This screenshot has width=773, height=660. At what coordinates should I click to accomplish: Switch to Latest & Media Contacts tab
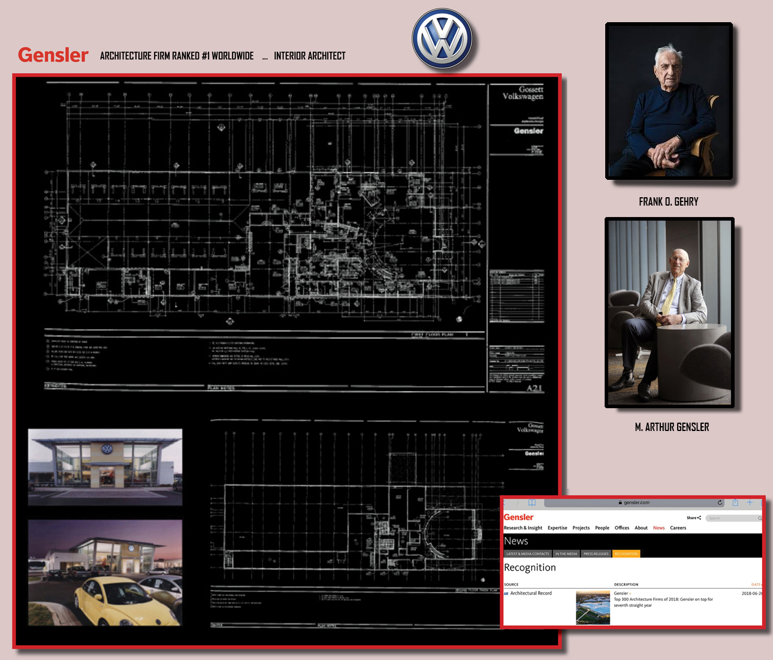pos(527,554)
